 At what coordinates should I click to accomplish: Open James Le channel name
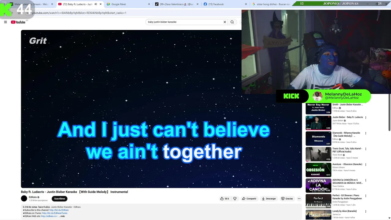click(x=336, y=215)
